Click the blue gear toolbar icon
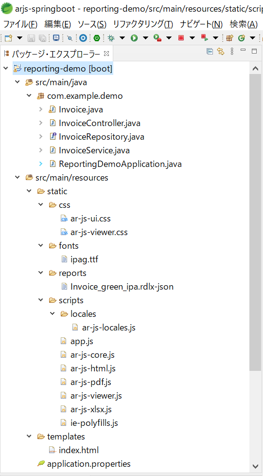Image resolution: width=263 pixels, height=476 pixels. [83, 38]
